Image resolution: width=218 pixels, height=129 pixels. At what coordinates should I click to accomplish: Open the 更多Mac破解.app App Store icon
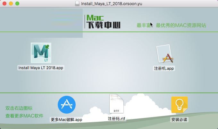click(67, 105)
